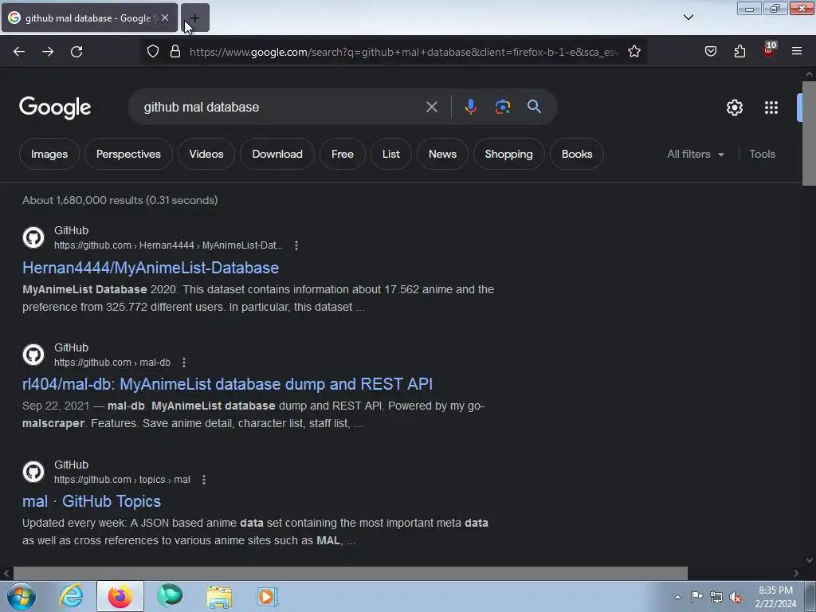Open the Google apps grid

pos(771,108)
